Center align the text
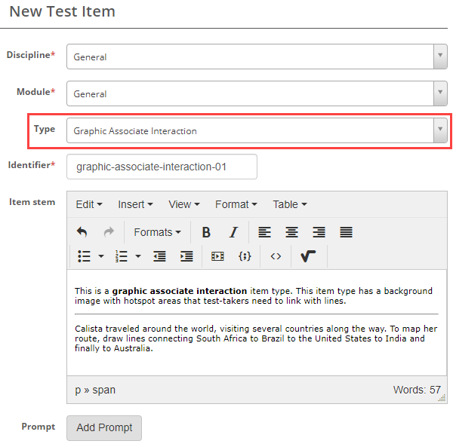Screen dimensions: 453x447 point(291,232)
